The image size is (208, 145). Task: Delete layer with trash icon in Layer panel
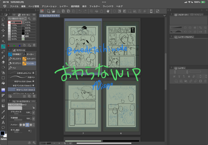point(205,81)
